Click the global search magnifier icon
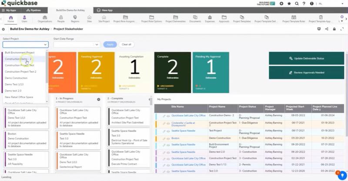Screen dimensions: 348x181 point(297,3)
